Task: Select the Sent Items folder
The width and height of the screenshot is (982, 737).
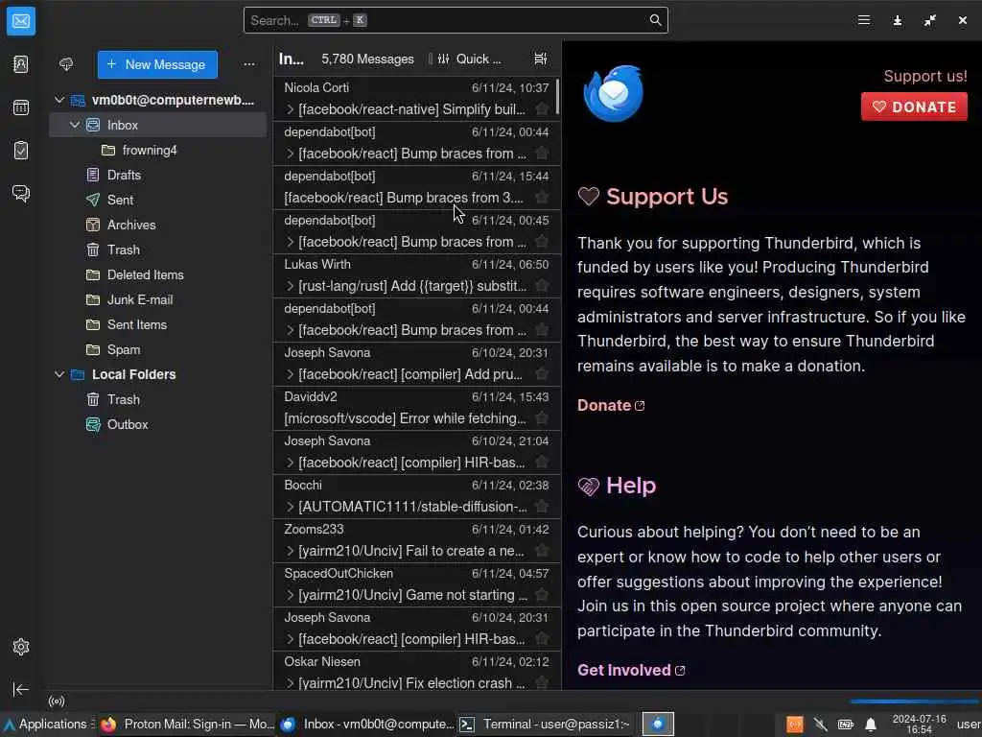Action: tap(158, 324)
